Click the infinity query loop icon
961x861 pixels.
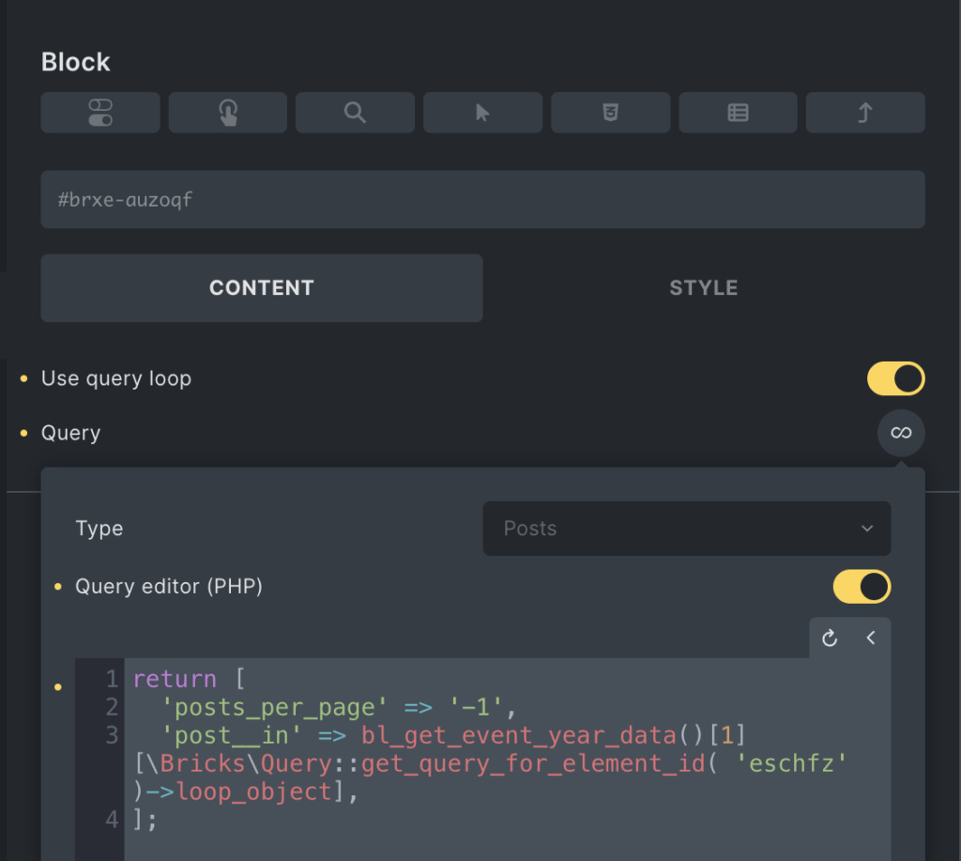(901, 433)
